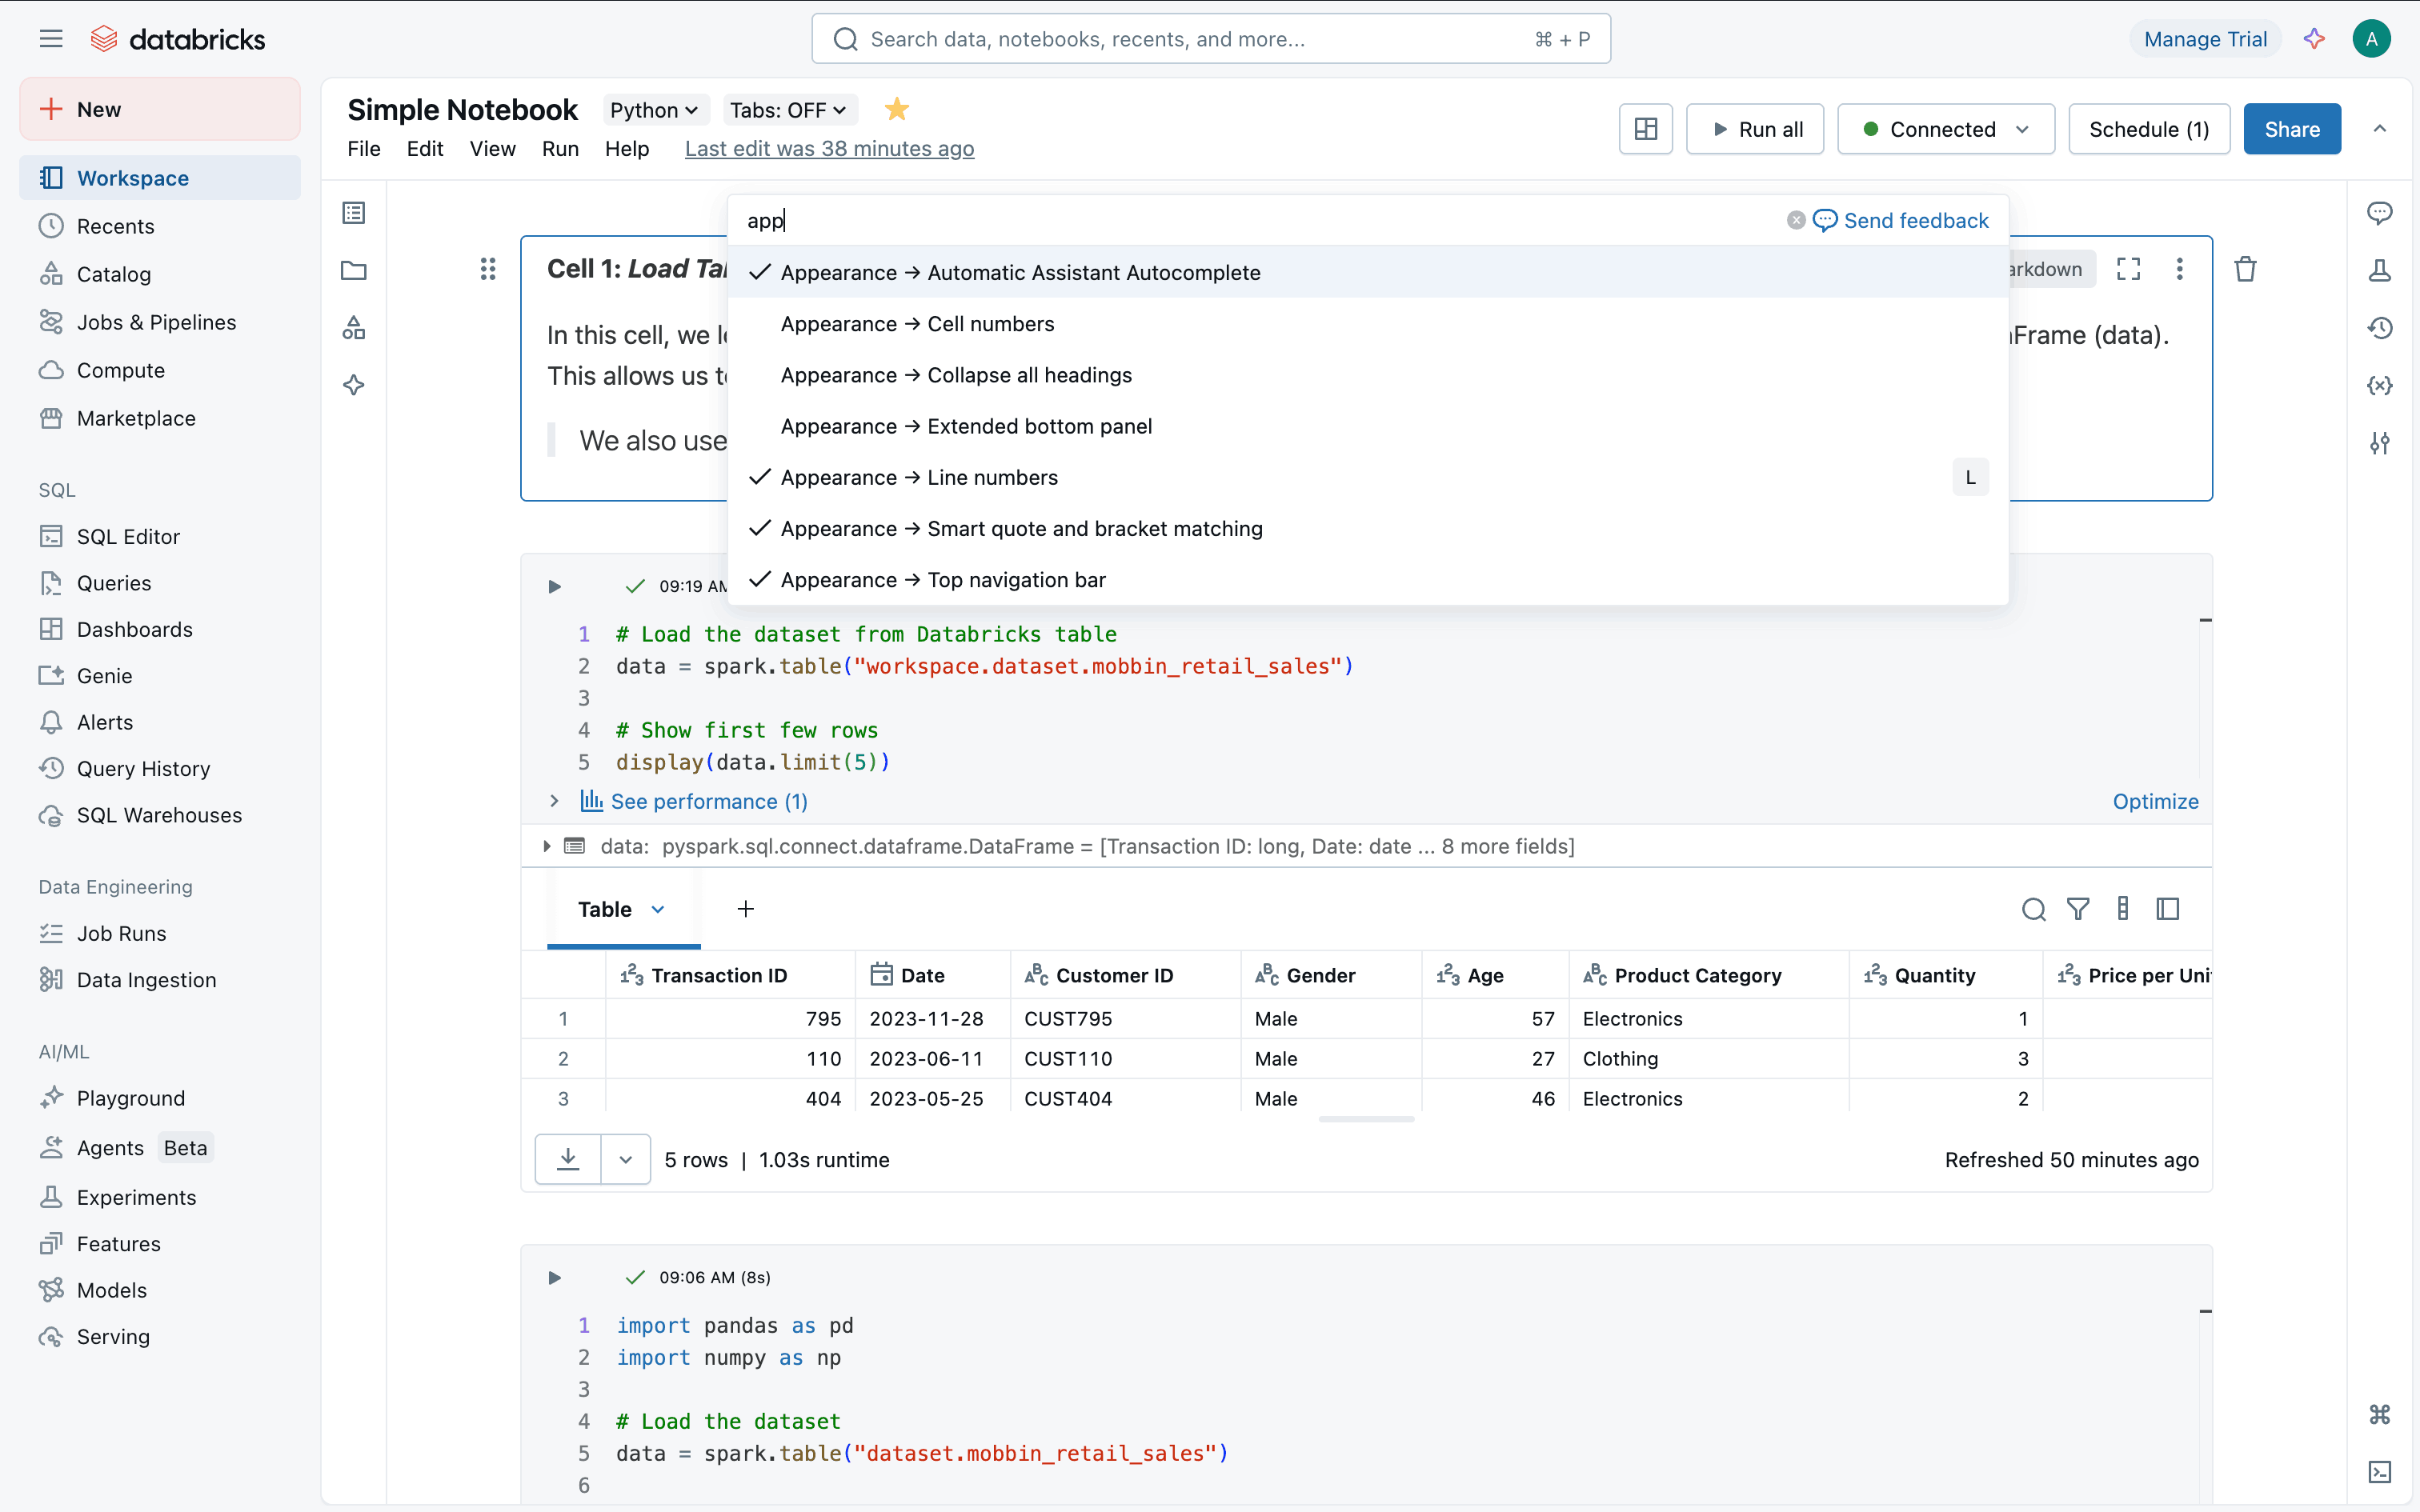Expand the See performance section
Screen dimensions: 2420x1512
(708, 801)
